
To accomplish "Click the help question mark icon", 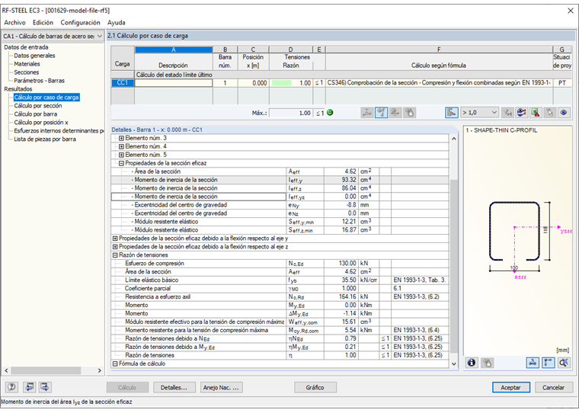I will pos(11,387).
